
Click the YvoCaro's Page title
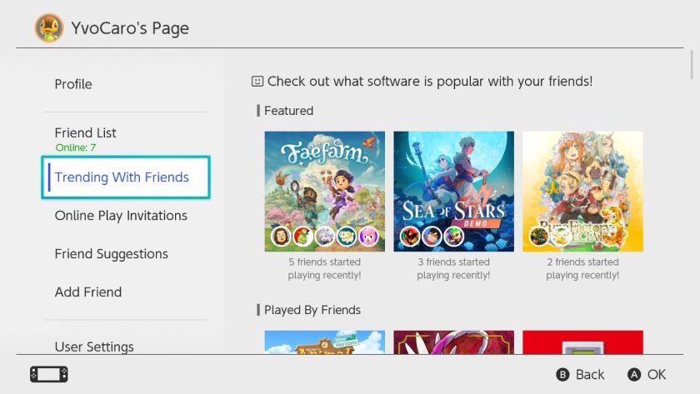pos(130,28)
